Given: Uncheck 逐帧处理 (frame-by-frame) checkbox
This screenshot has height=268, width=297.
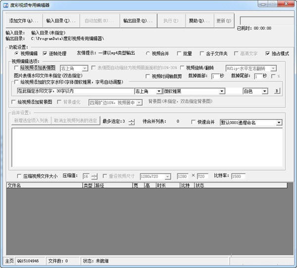Looking at the screenshot, I should 45,53.
